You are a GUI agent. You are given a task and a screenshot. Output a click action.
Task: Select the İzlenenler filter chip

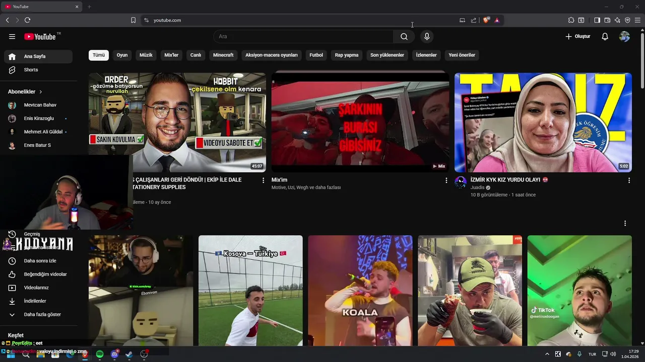tap(426, 55)
